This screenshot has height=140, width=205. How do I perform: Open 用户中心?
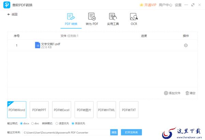165,5
